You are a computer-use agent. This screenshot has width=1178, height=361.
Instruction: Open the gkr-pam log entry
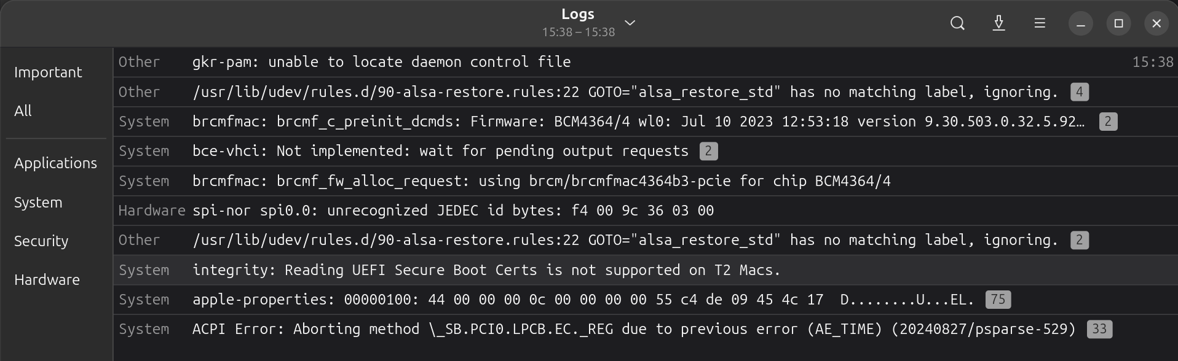coord(381,62)
